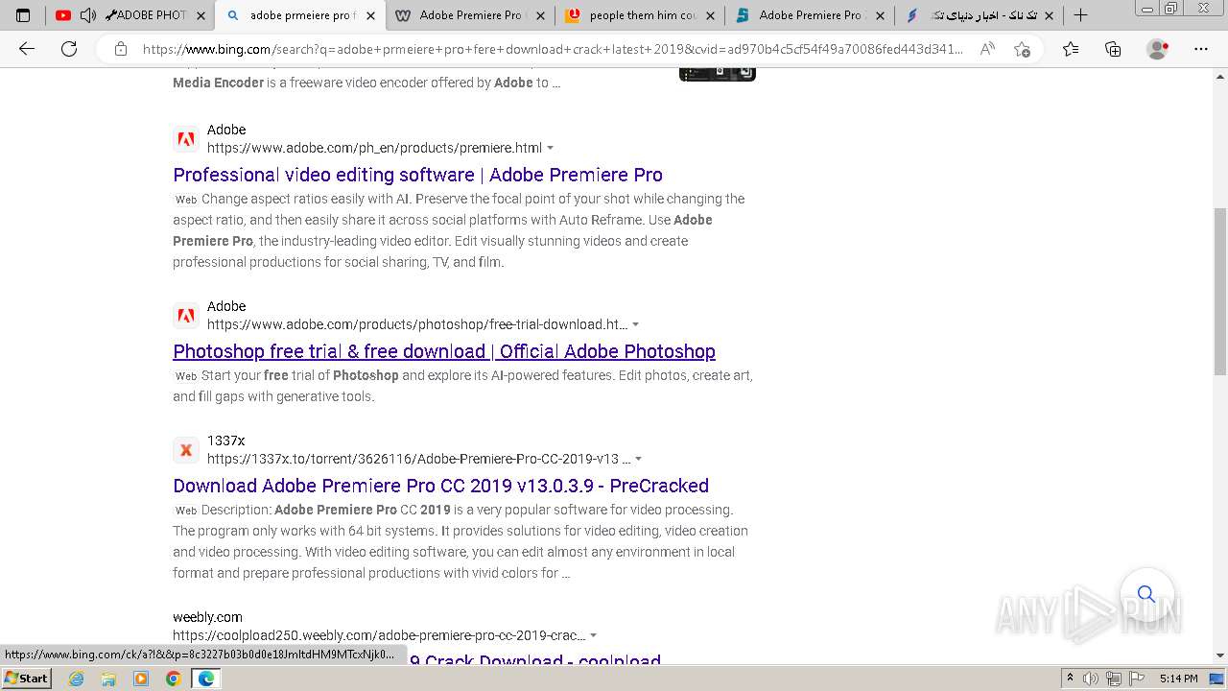
Task: Switch to the people them him tab
Action: 641,15
